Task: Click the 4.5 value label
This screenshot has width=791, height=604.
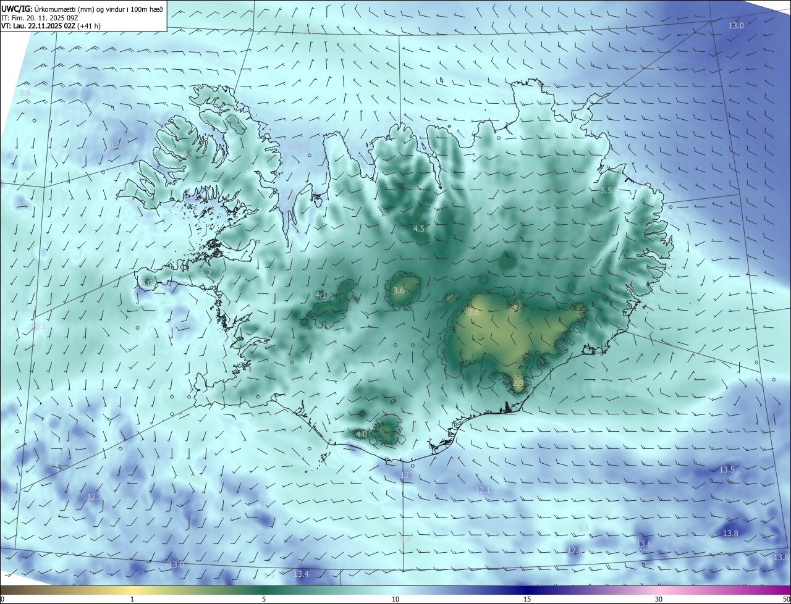Action: click(418, 229)
